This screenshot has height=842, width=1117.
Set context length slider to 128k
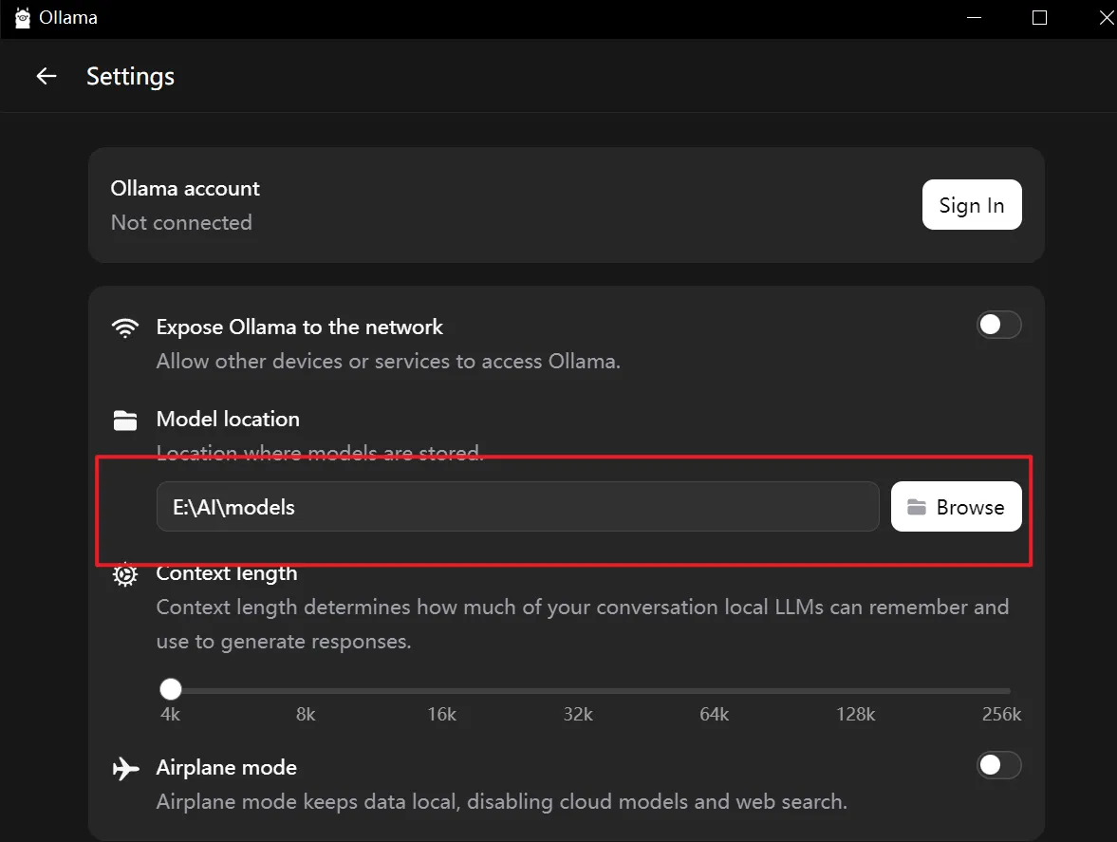[854, 690]
